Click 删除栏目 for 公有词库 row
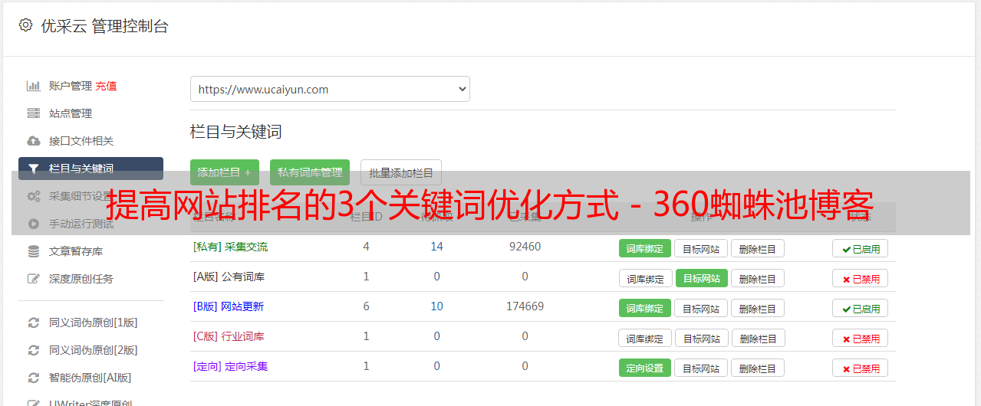Image resolution: width=981 pixels, height=406 pixels. (x=758, y=278)
